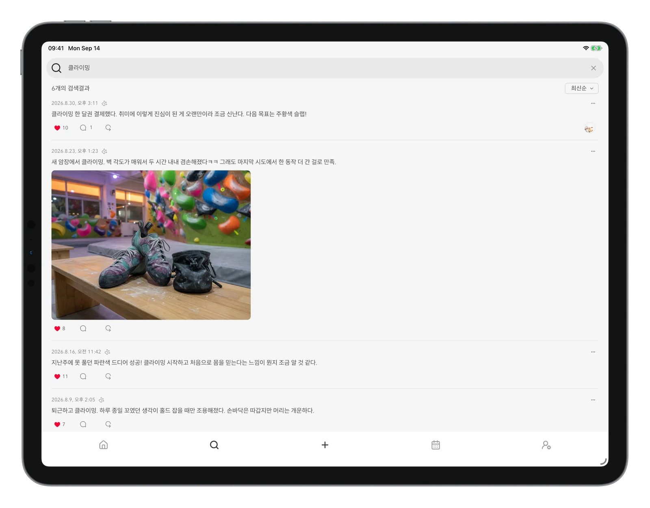Screen dimensions: 650x508
Task: Create a new post with plus button
Action: [325, 445]
